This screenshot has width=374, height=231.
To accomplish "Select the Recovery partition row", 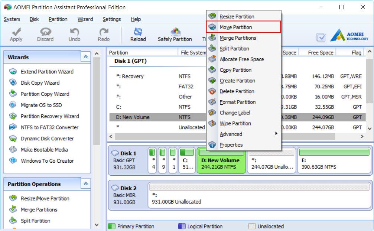I will (x=237, y=76).
